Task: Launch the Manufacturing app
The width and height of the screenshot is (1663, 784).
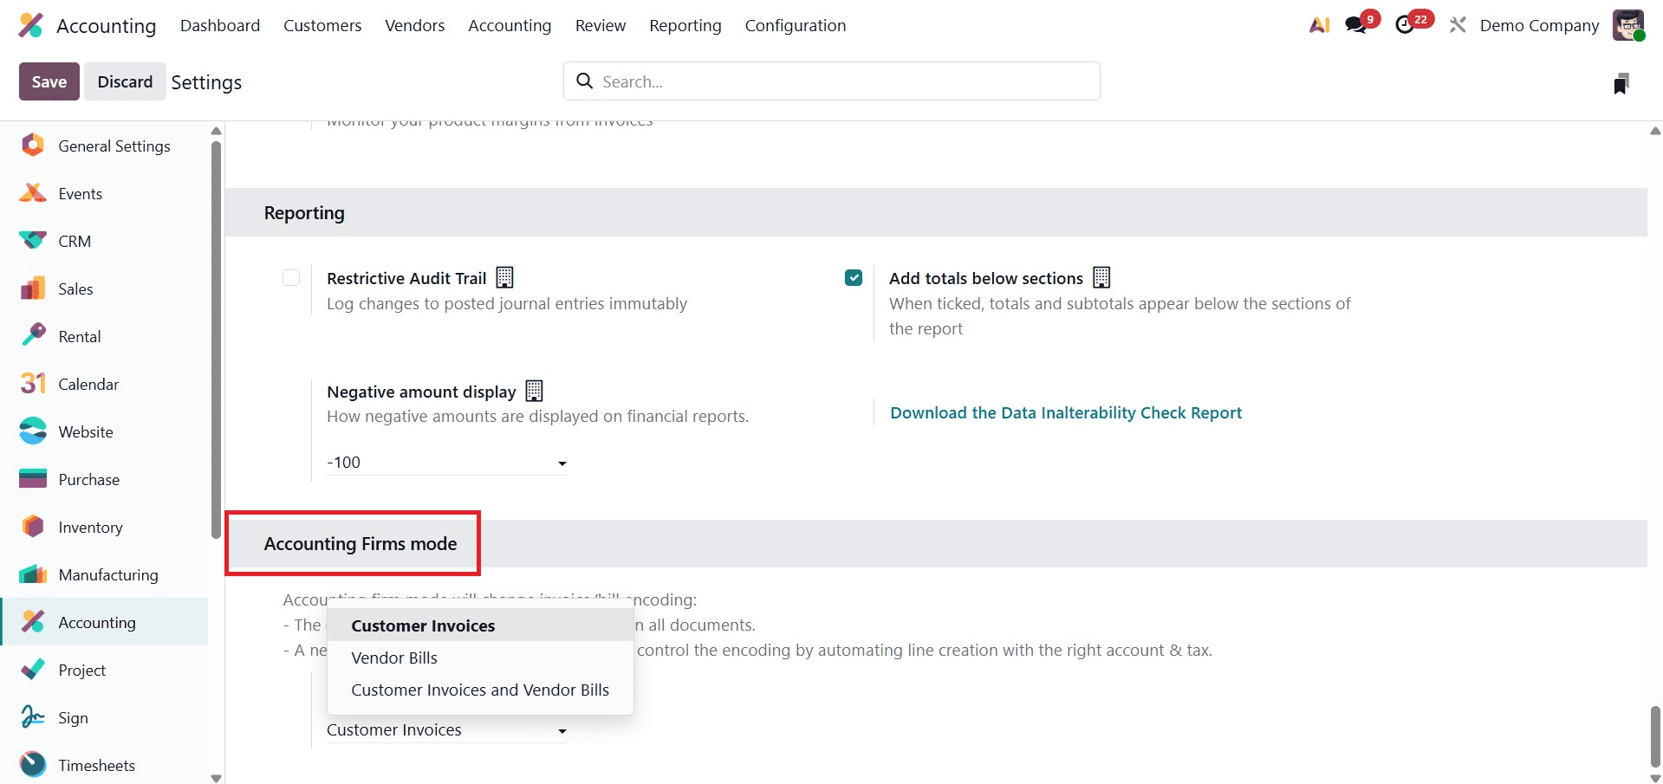Action: click(x=107, y=574)
